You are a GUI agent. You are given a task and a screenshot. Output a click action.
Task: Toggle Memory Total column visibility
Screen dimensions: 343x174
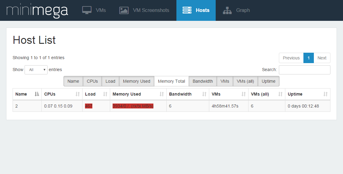click(171, 81)
